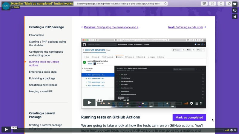Select the highlighted P7.4 prefer-lowest ubuntu job
The width and height of the screenshot is (239, 134).
click(x=98, y=75)
